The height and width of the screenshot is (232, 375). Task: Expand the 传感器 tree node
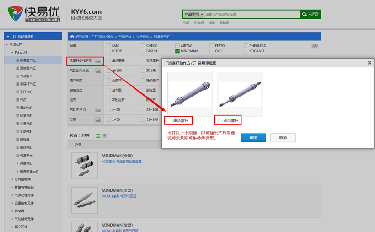[x=12, y=211]
